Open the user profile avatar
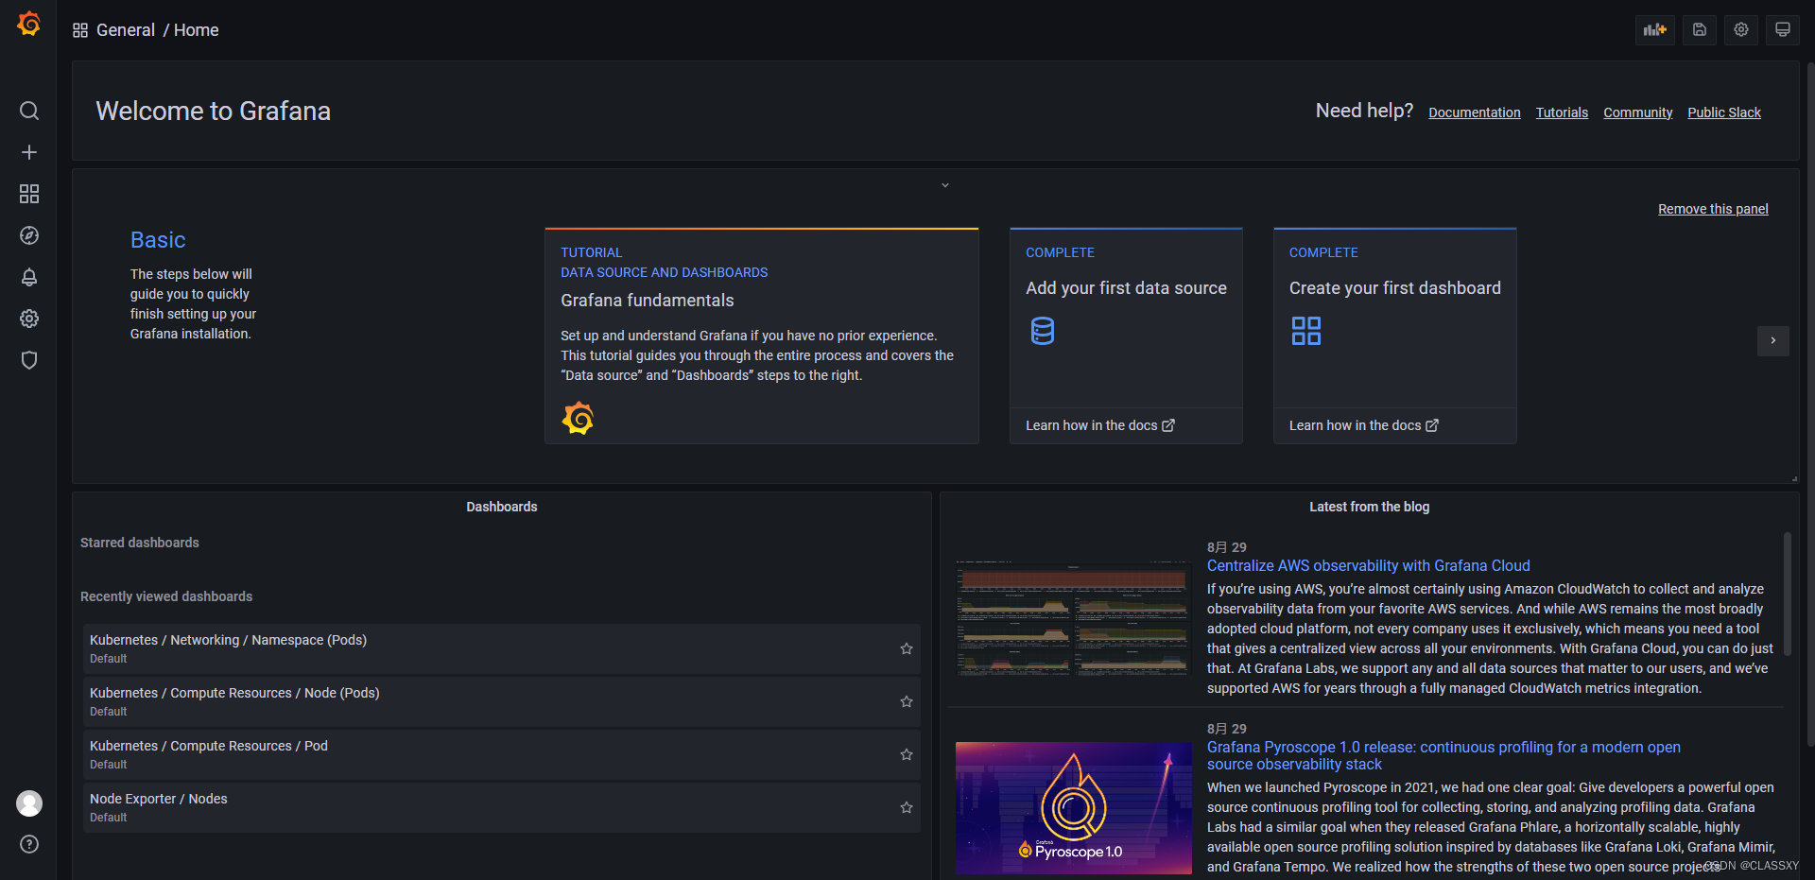The image size is (1815, 880). [29, 803]
